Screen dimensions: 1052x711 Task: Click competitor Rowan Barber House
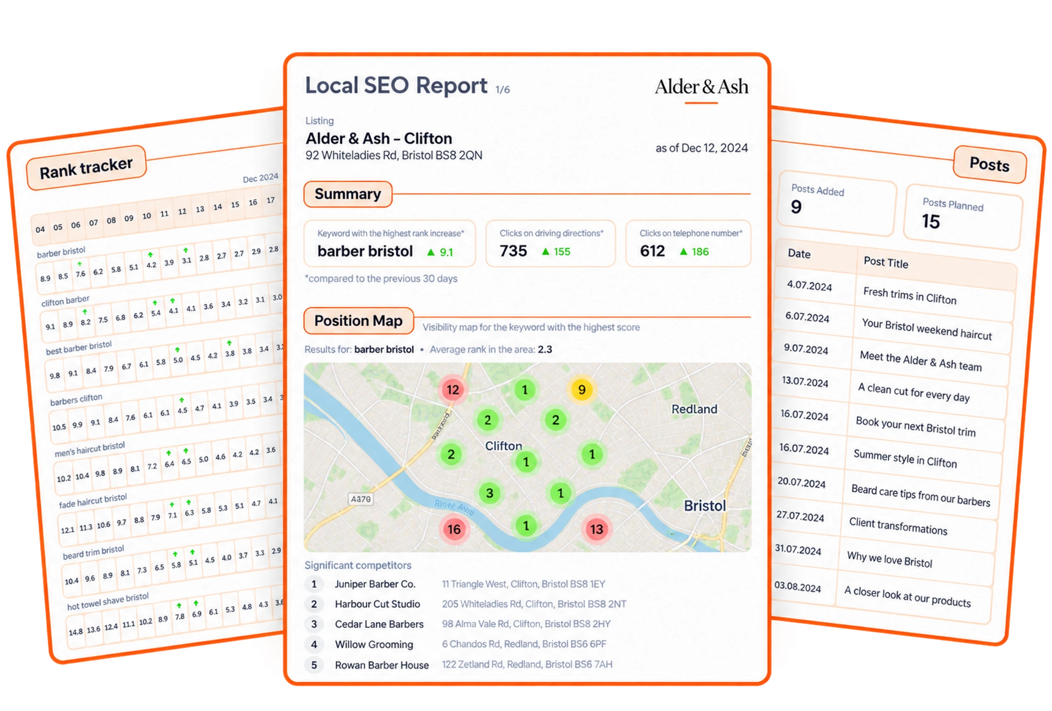382,665
